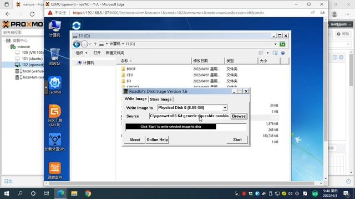Click the DiskImage write progress bar
Viewport: 355px width, 199px height.
(x=186, y=127)
